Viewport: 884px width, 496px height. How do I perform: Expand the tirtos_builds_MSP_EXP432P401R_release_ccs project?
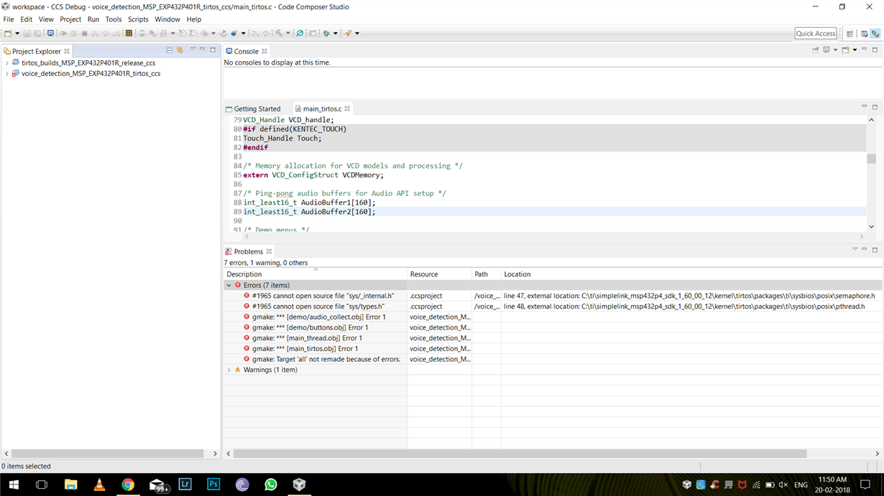point(7,63)
